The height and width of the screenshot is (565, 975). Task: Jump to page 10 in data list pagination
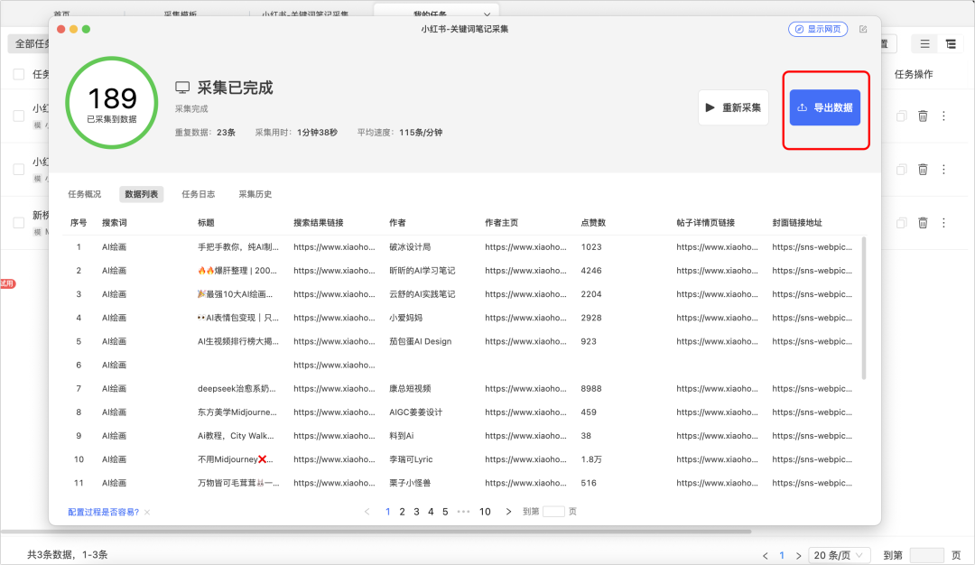pyautogui.click(x=485, y=512)
